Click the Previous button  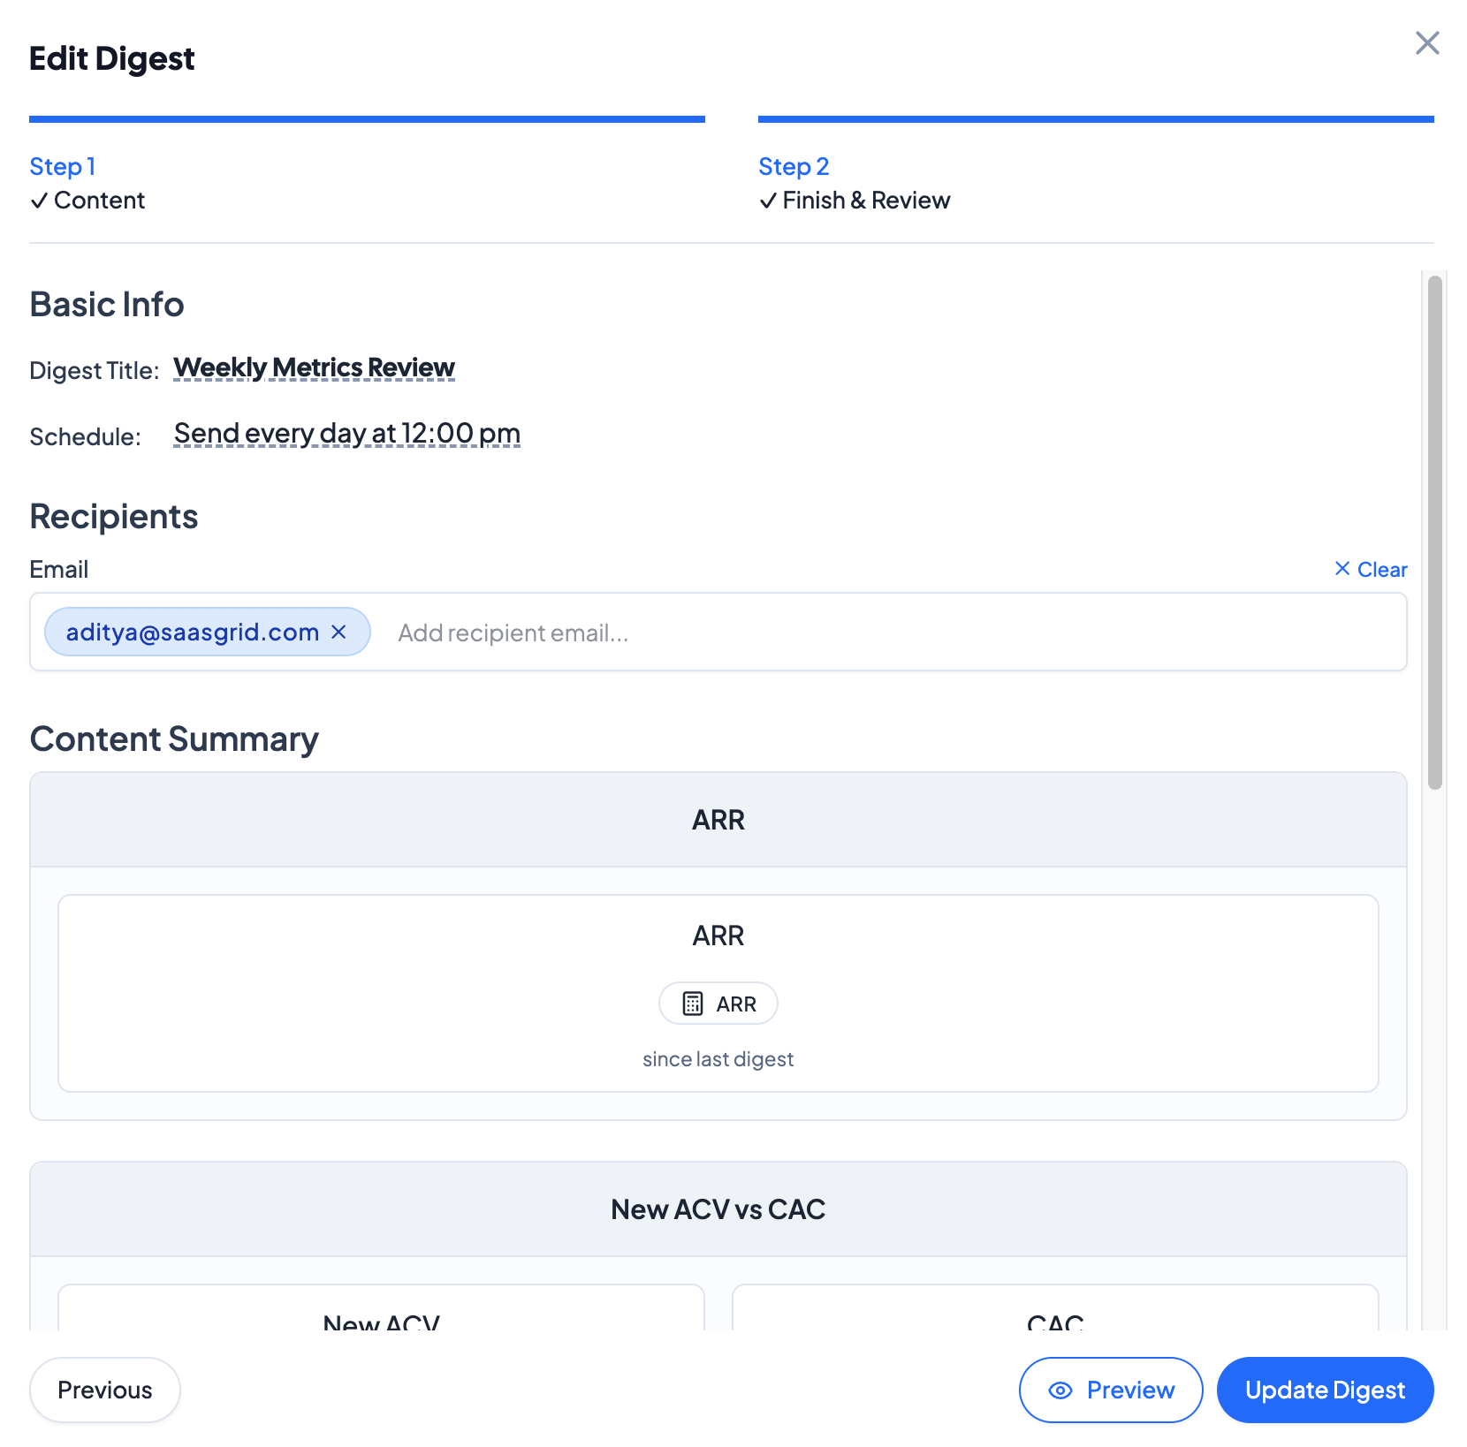(104, 1390)
